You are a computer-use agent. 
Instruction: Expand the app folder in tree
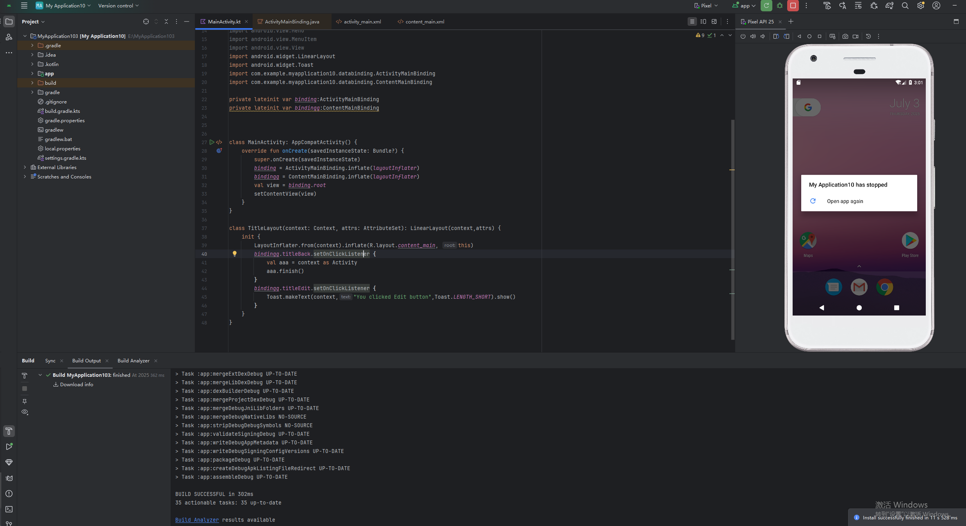[32, 73]
